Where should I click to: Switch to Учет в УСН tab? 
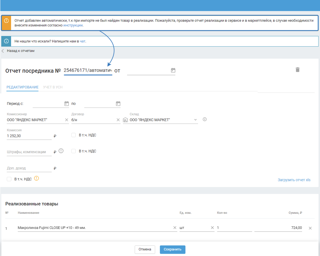point(53,87)
